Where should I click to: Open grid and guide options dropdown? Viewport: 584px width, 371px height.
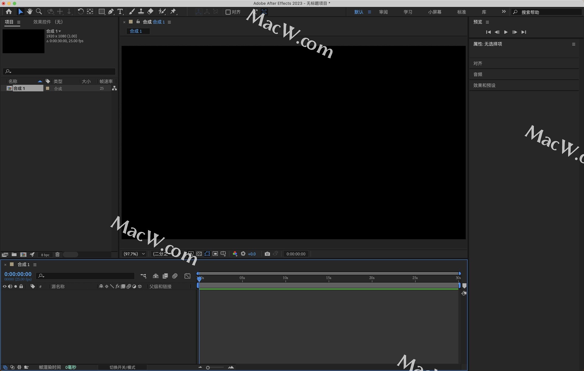click(223, 254)
